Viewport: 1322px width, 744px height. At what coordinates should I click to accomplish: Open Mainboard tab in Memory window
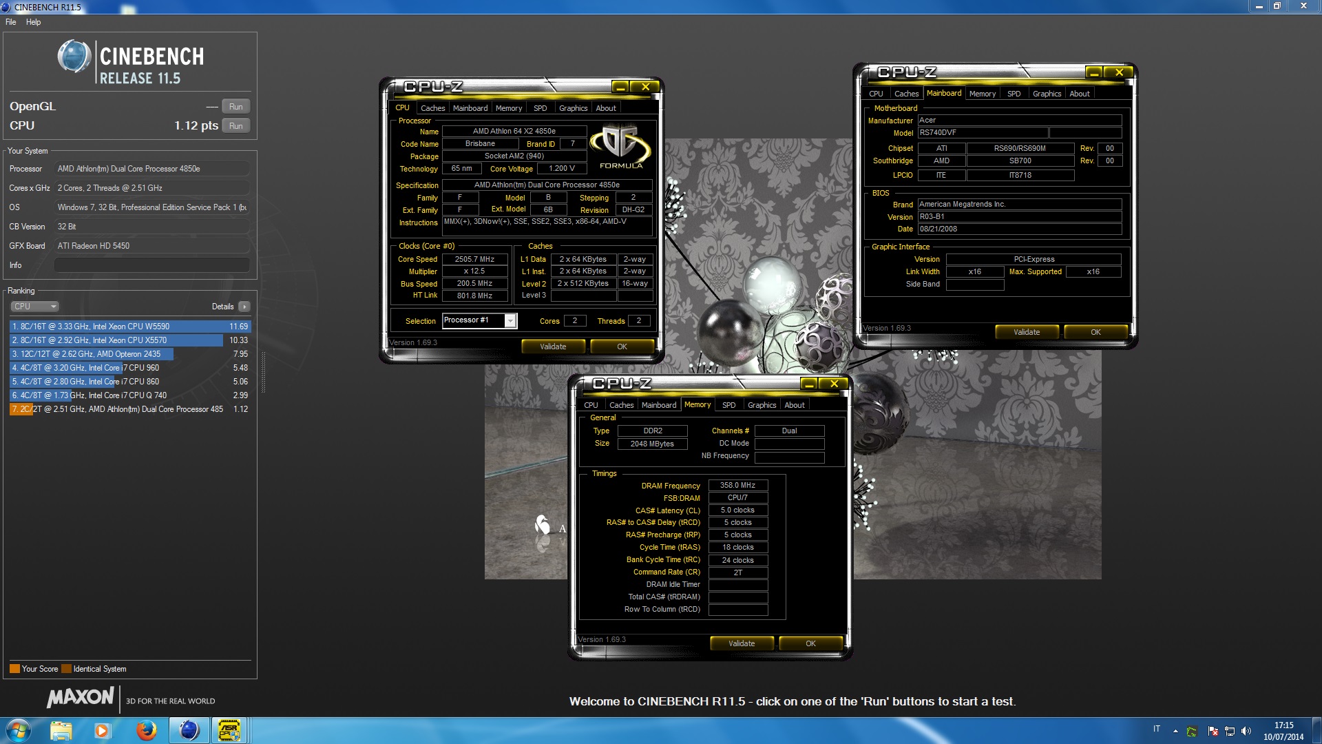[659, 405]
